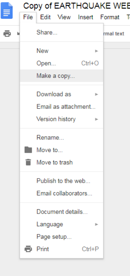Choose Rename... in the File menu

tap(61, 138)
